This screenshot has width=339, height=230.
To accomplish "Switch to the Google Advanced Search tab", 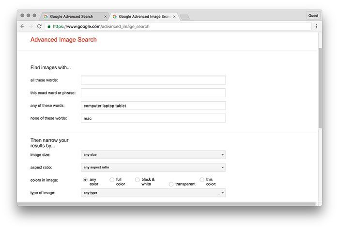I will [72, 16].
